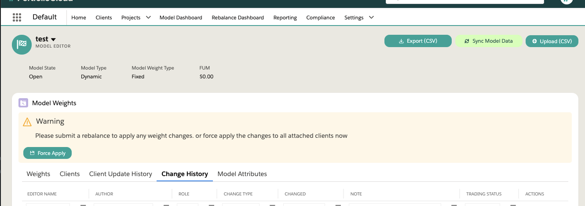Screen dimensions: 585x206
Task: Click the TRADING STATUS column header
Action: coord(484,194)
